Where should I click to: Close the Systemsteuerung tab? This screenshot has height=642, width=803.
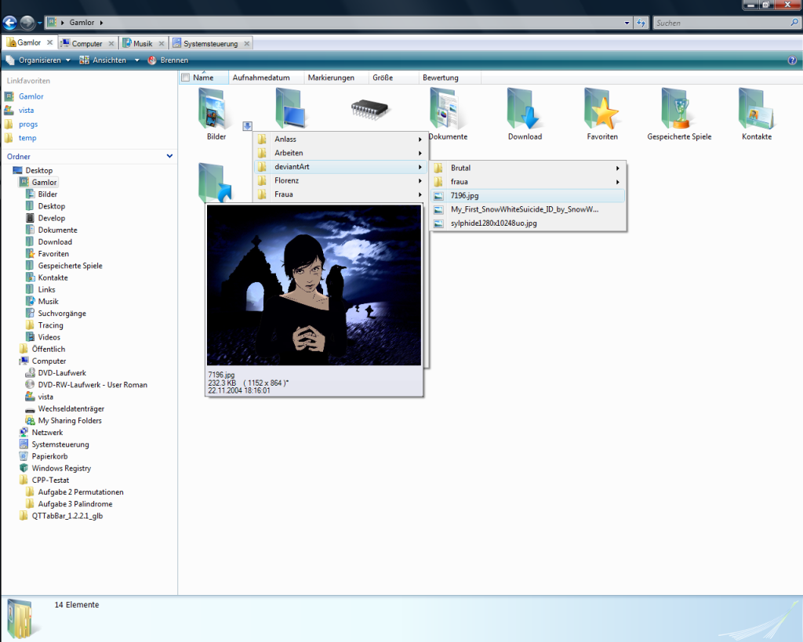click(247, 44)
